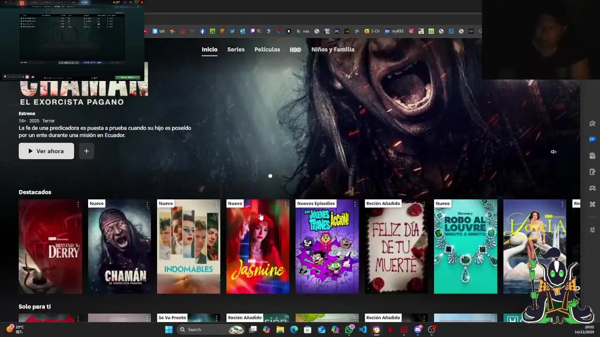Open the clock and date in system tray
Image resolution: width=600 pixels, height=337 pixels.
click(585, 330)
